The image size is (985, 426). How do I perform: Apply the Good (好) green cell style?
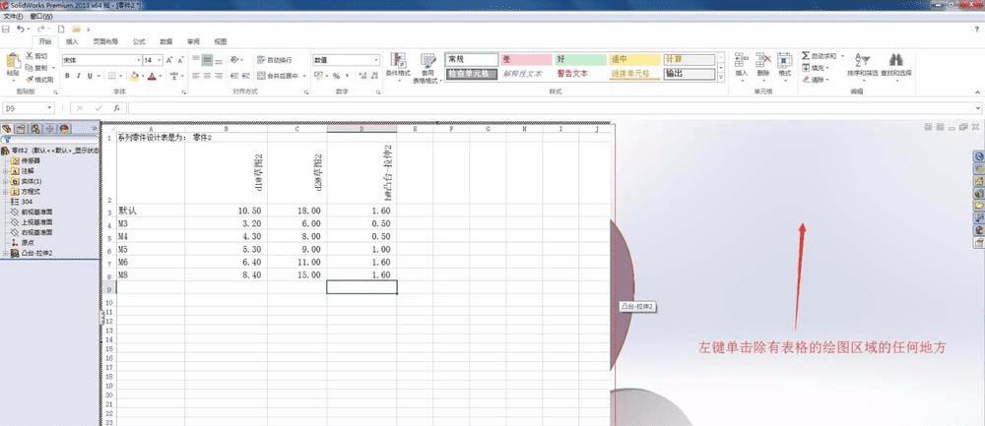580,59
